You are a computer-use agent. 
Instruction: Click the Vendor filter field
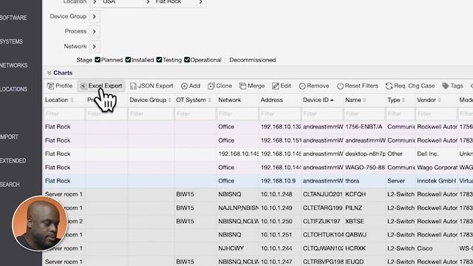click(x=437, y=114)
